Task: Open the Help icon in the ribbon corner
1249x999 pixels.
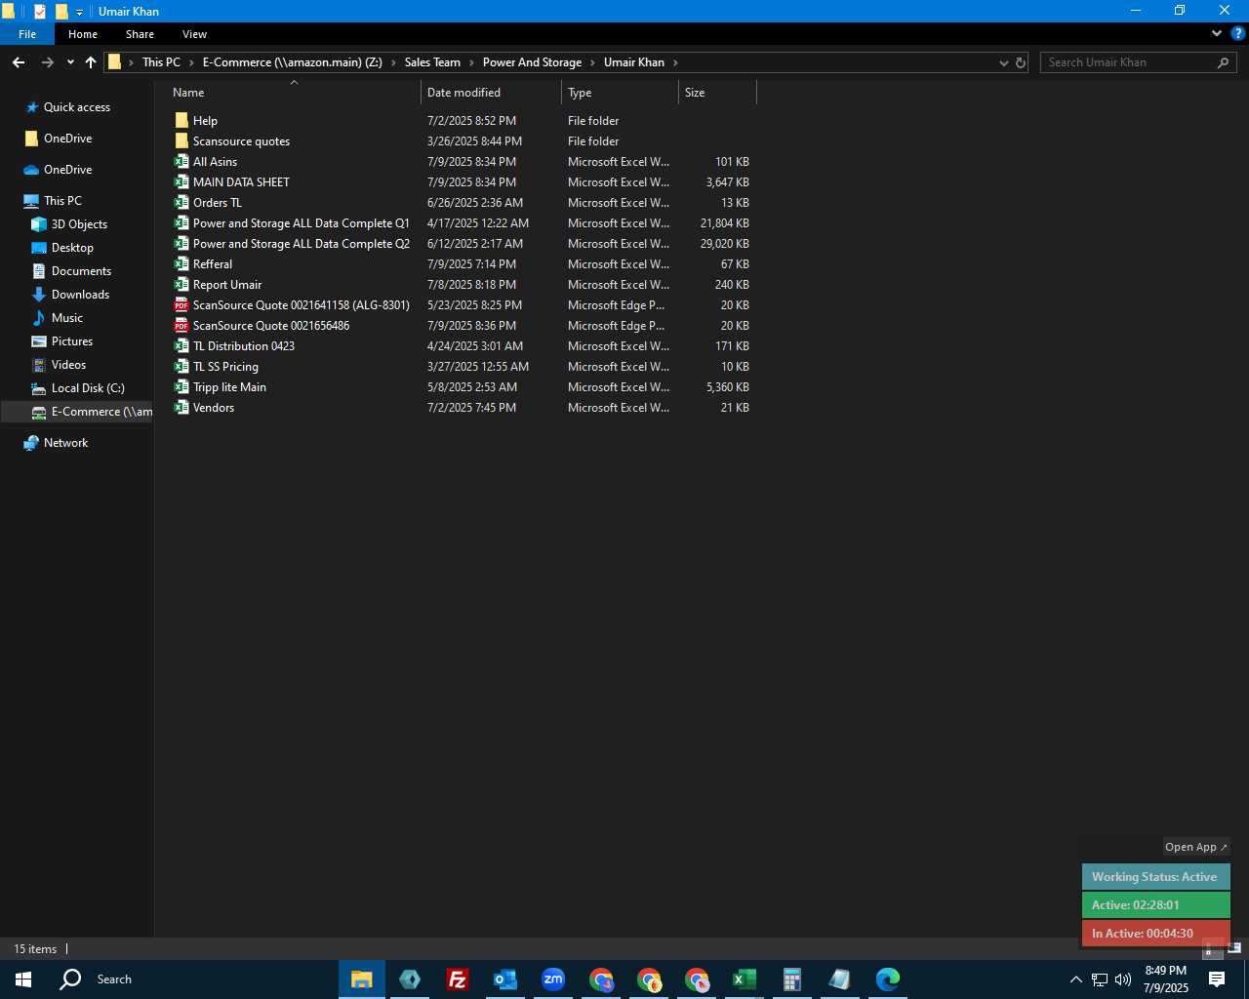Action: coord(1236,33)
